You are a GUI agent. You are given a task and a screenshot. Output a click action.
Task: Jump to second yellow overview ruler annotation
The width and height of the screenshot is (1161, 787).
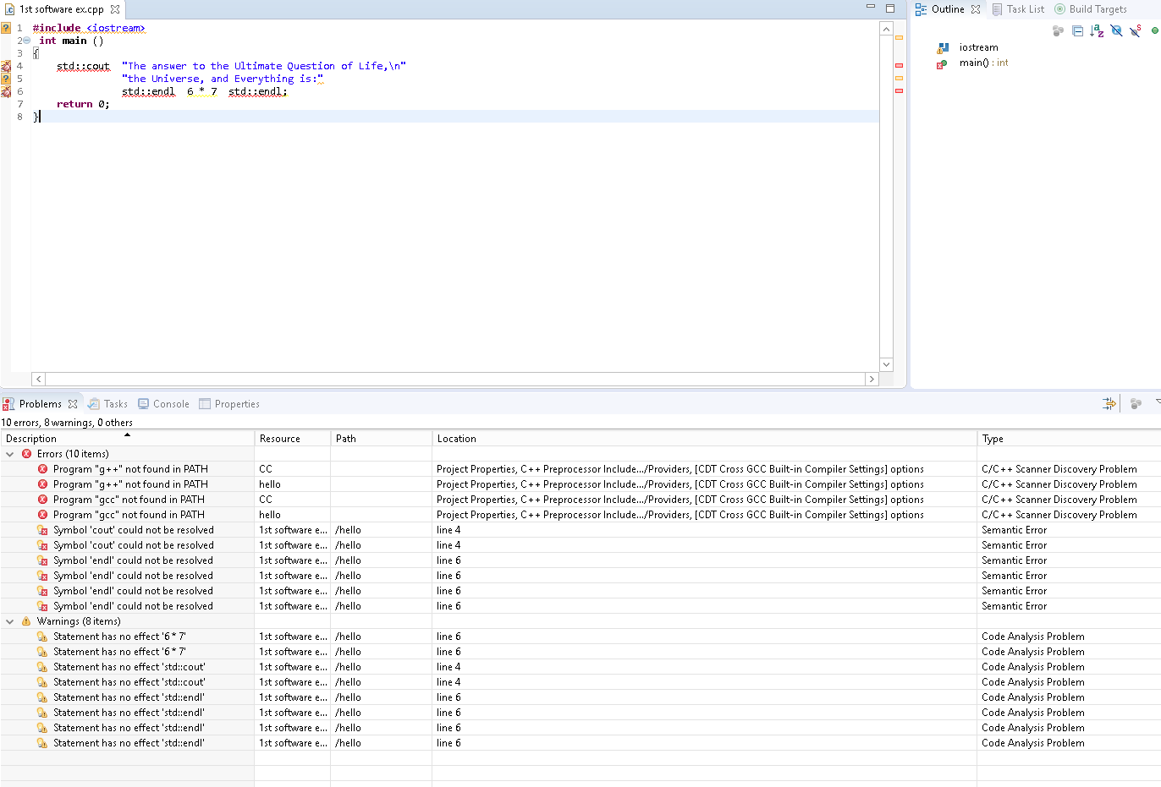pyautogui.click(x=899, y=78)
